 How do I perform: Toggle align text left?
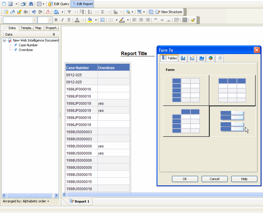coord(134,20)
